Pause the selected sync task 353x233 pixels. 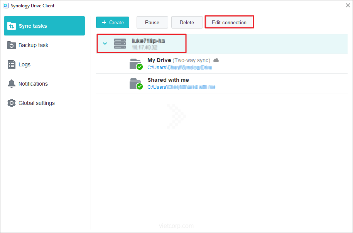[152, 22]
